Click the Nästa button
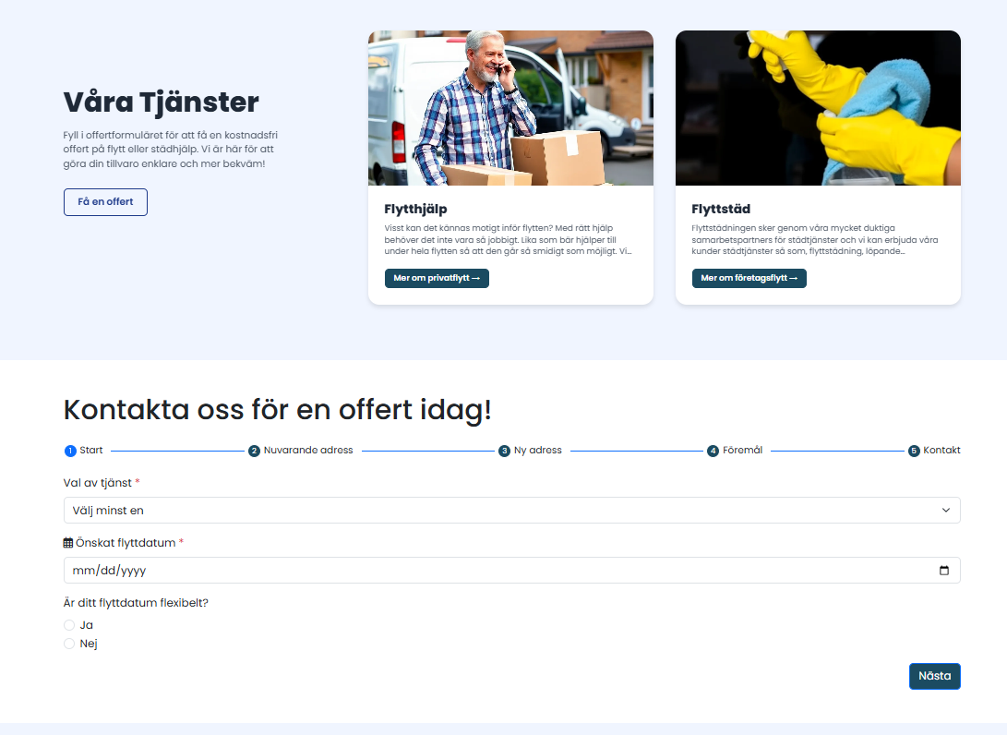 [x=934, y=677]
